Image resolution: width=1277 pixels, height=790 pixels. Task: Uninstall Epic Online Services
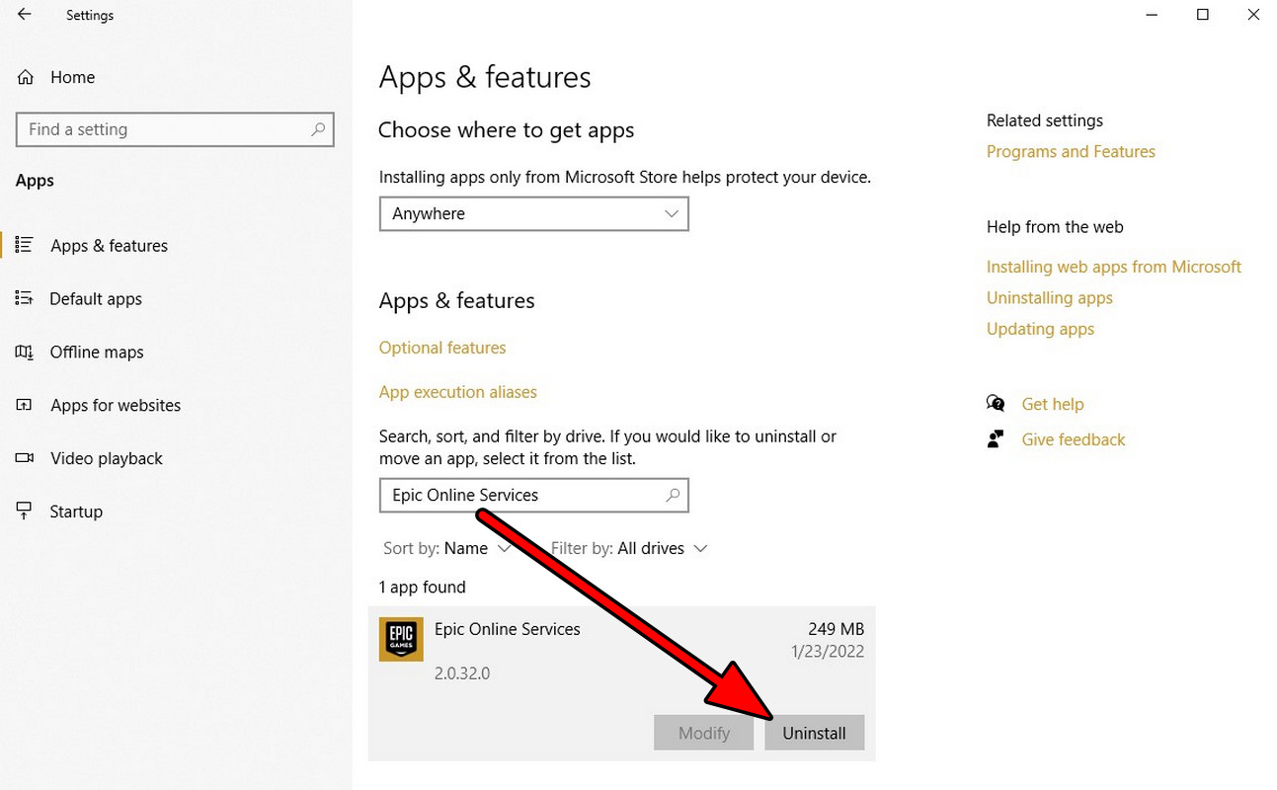814,733
